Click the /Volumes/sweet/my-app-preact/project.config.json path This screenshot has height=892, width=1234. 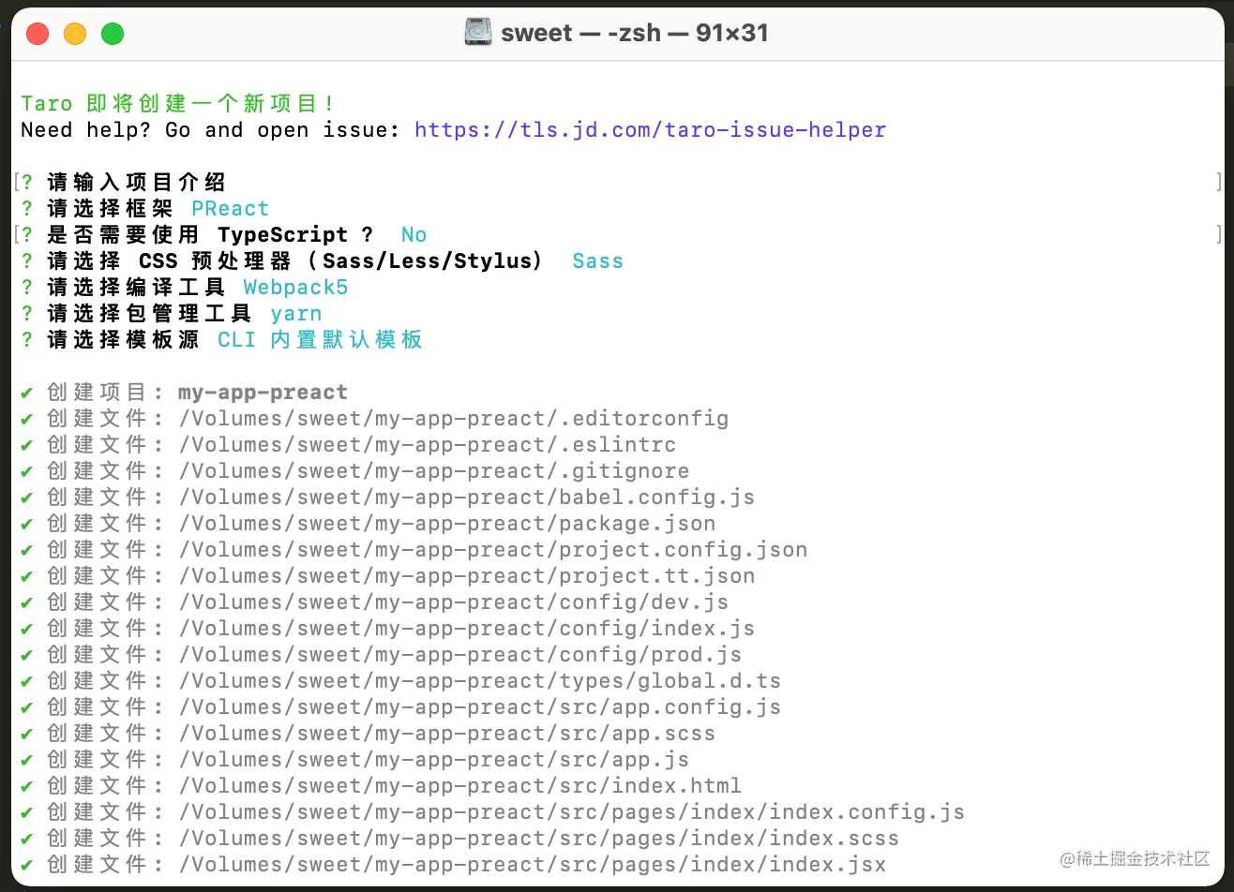pyautogui.click(x=493, y=550)
